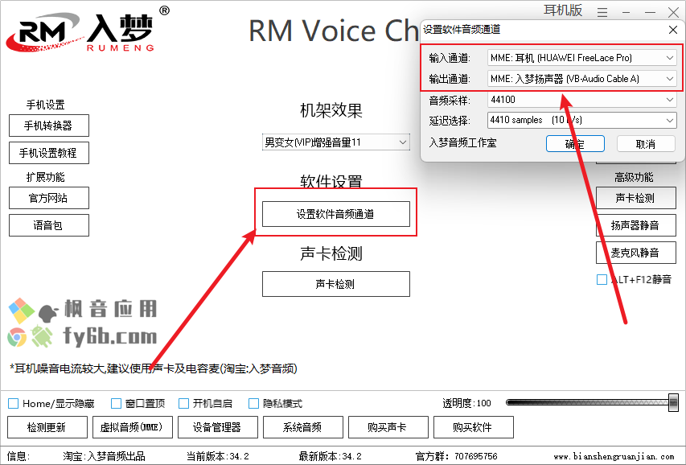Click 购买声卡 button
This screenshot has width=686, height=465.
pos(388,427)
